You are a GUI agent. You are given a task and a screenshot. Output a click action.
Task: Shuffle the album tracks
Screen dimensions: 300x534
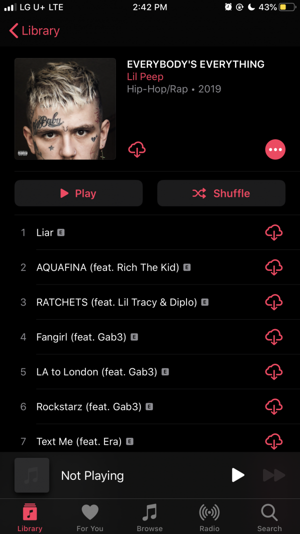221,193
